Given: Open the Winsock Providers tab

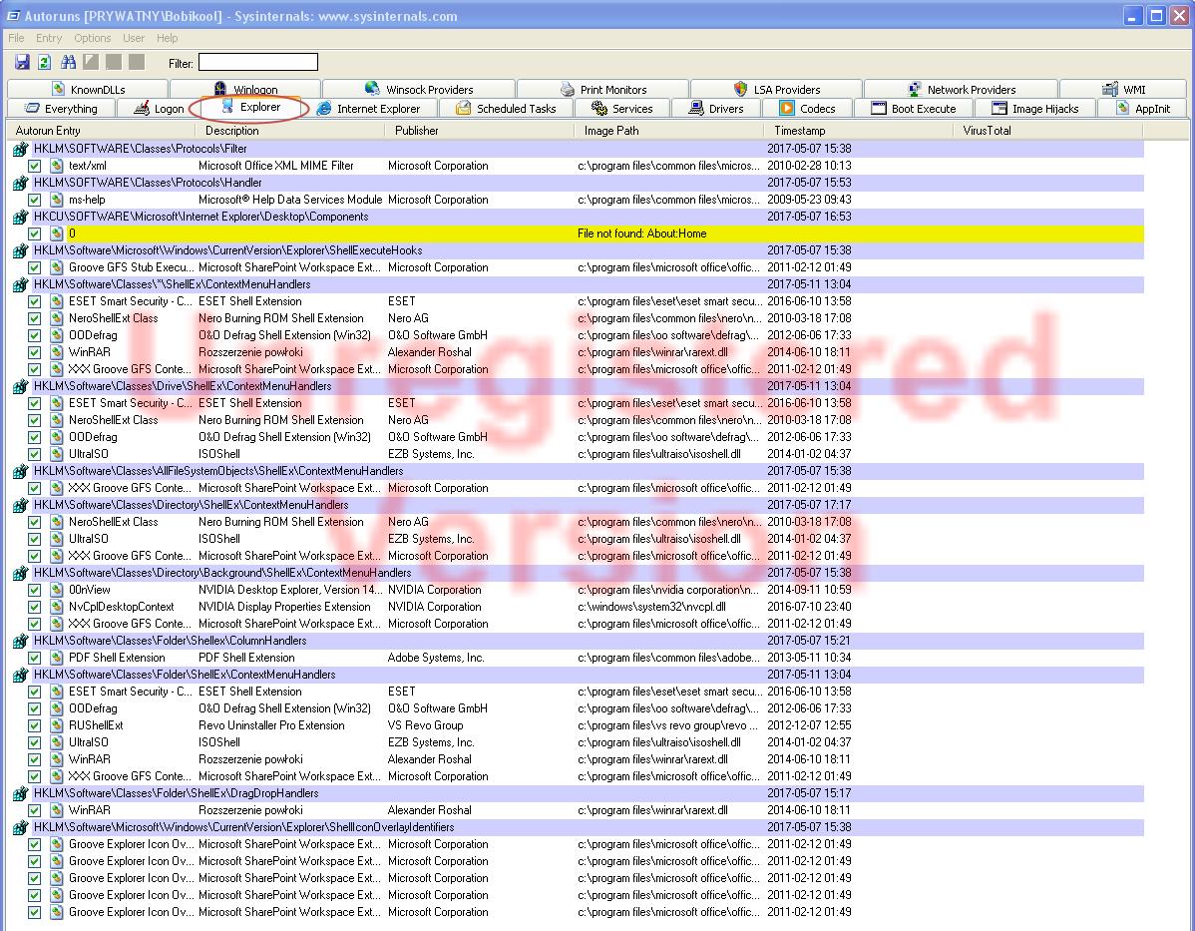Looking at the screenshot, I should [419, 89].
